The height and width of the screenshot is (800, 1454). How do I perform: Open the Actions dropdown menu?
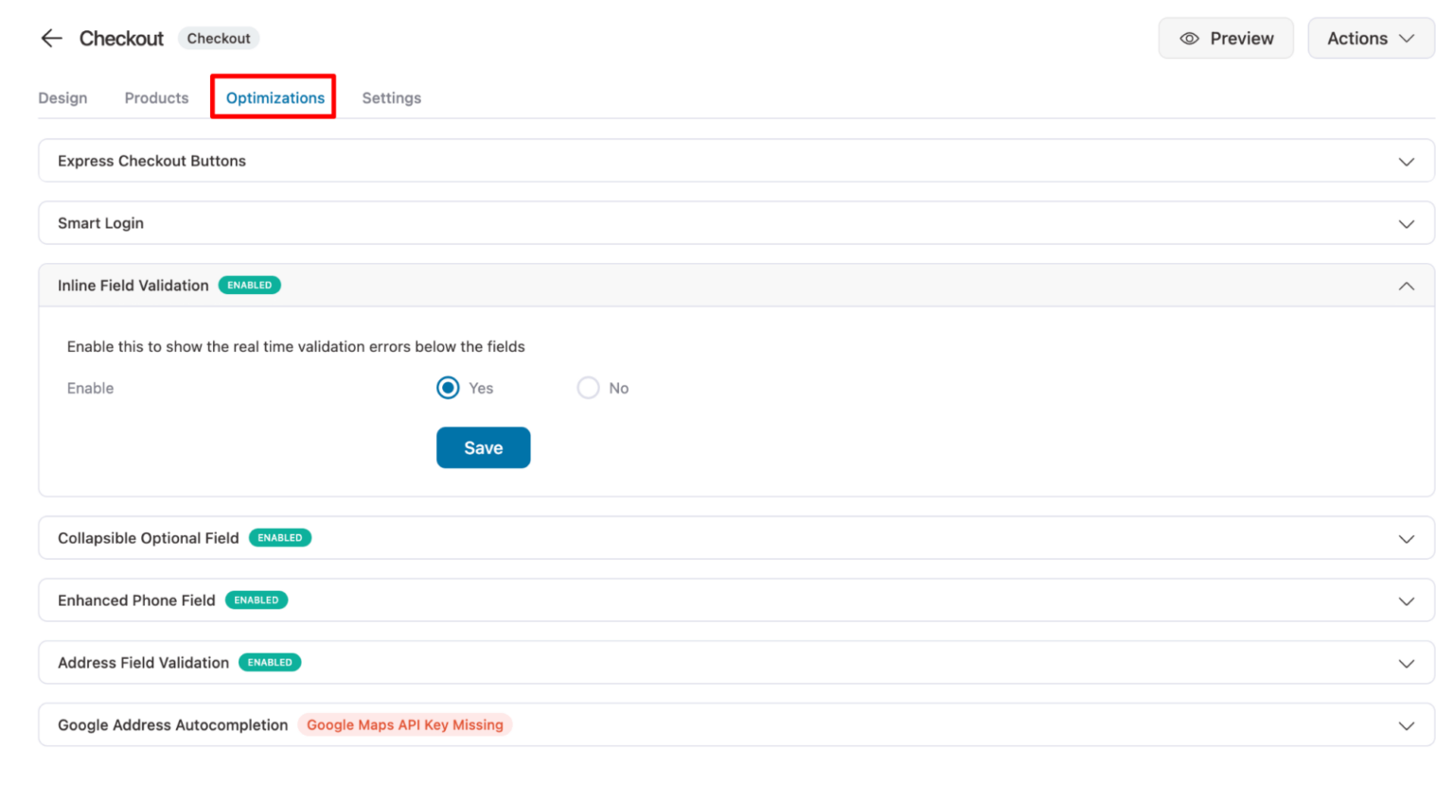pos(1371,38)
